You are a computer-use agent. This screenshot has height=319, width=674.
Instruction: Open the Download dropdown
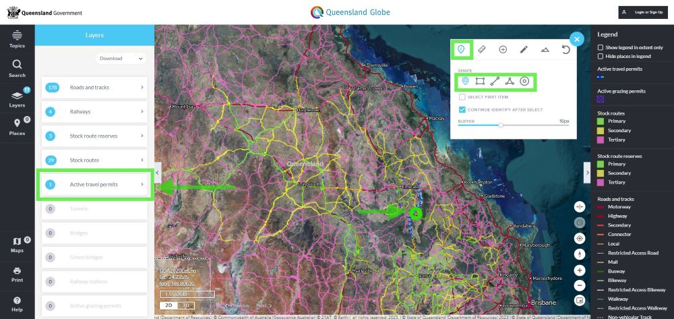tap(121, 58)
